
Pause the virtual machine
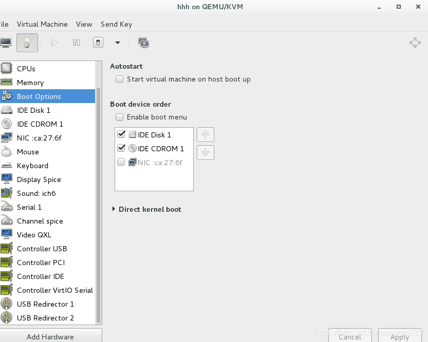click(x=77, y=43)
